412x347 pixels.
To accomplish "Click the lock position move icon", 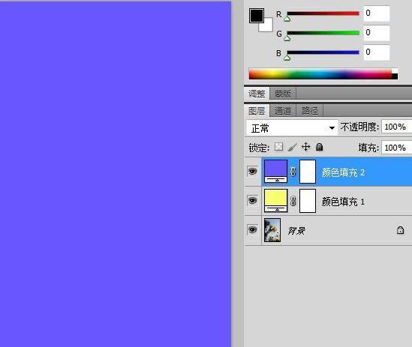I will coord(306,147).
